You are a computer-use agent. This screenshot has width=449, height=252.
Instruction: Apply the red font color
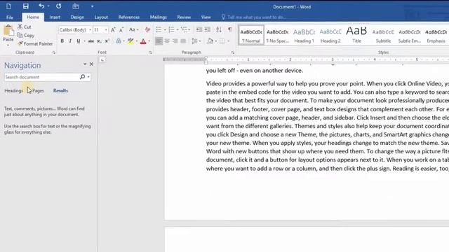143,41
